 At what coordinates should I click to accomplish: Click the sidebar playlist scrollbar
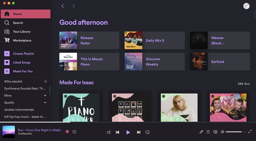[50, 91]
